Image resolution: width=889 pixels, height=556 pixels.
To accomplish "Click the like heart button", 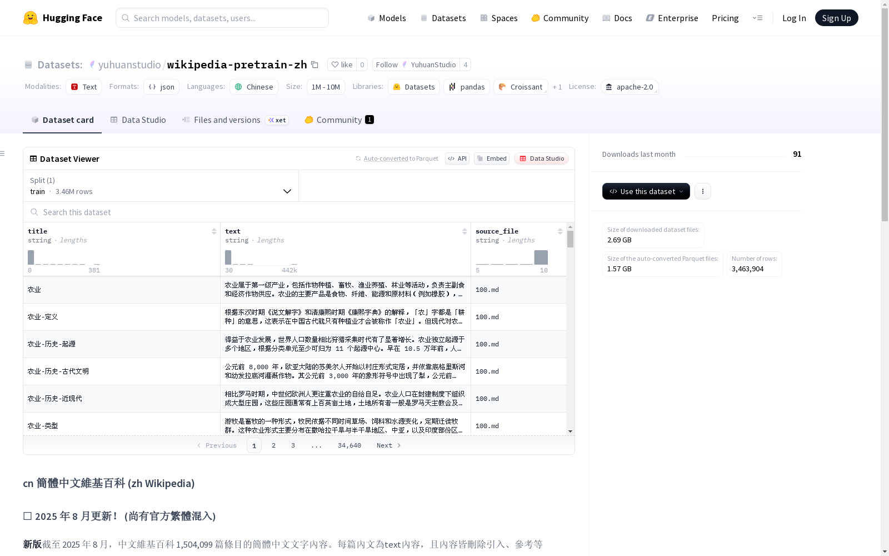I will point(342,64).
